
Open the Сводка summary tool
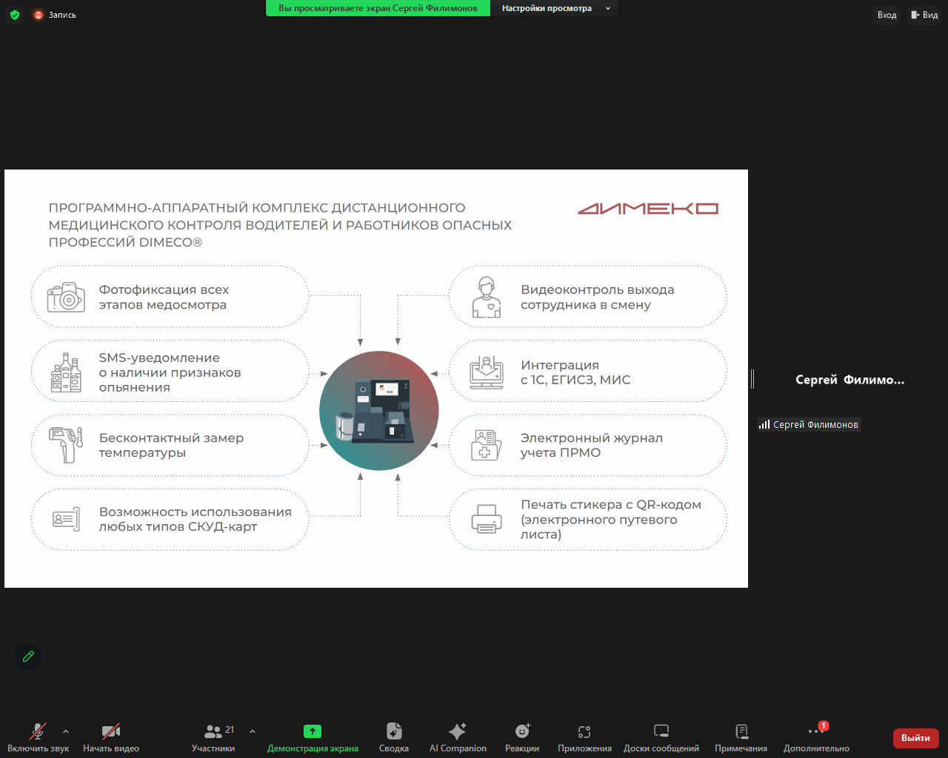[x=393, y=738]
